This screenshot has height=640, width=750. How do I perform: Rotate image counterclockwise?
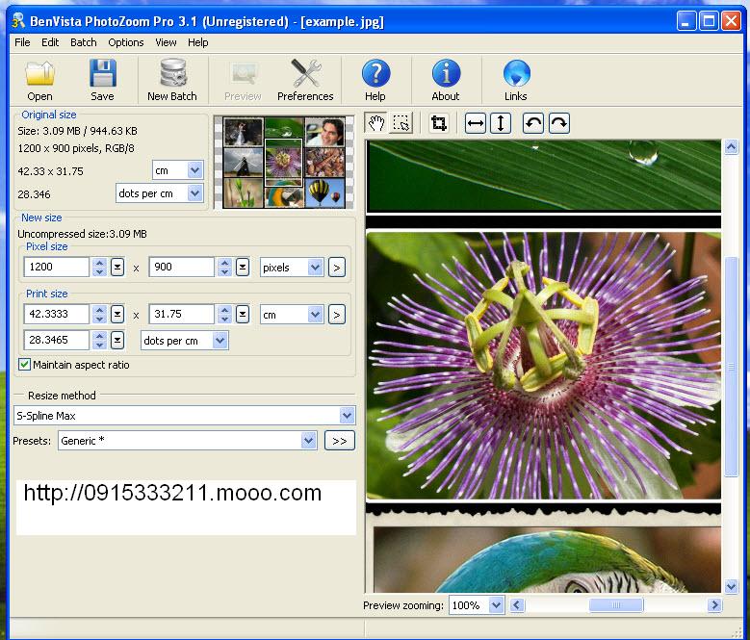[x=532, y=123]
